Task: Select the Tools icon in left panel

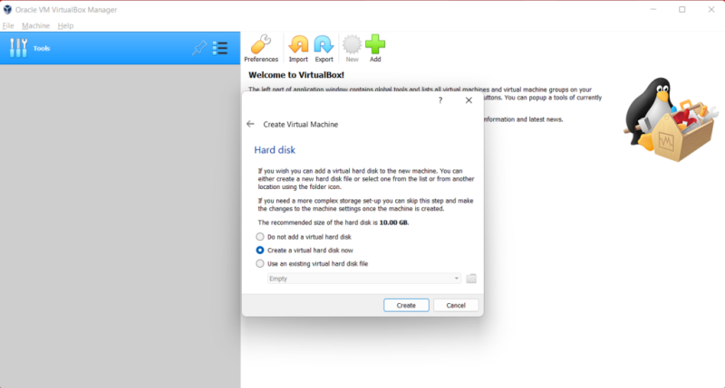Action: 18,48
